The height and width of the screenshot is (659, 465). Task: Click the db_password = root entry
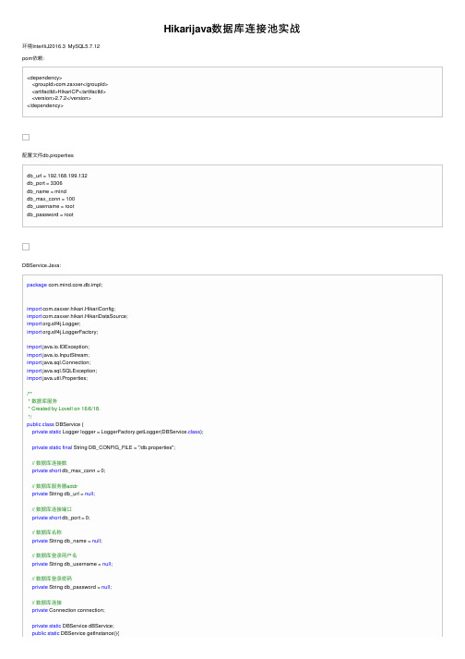click(x=50, y=214)
